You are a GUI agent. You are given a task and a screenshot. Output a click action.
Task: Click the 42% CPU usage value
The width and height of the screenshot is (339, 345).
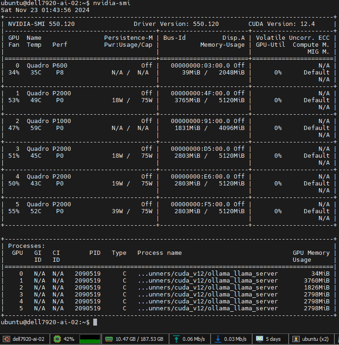(69, 339)
